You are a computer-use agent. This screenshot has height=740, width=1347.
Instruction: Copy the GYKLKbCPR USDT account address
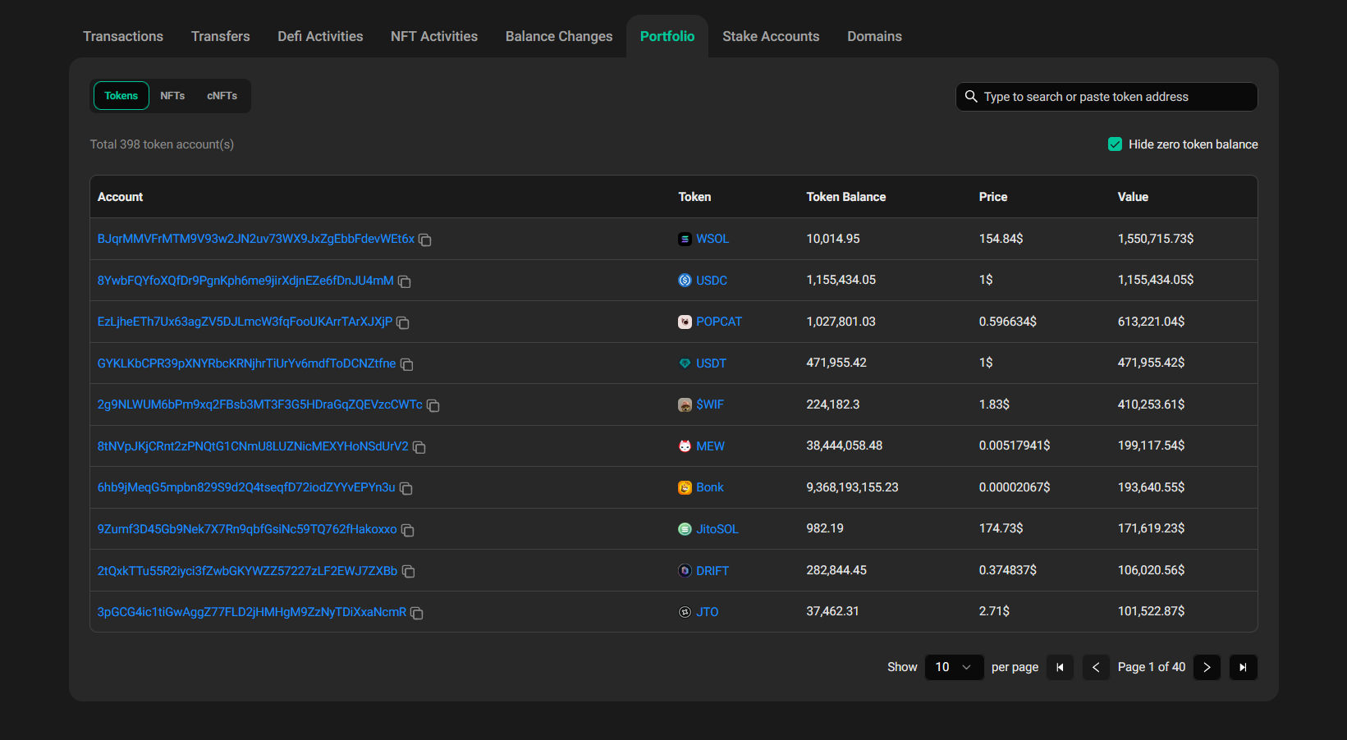tap(406, 364)
